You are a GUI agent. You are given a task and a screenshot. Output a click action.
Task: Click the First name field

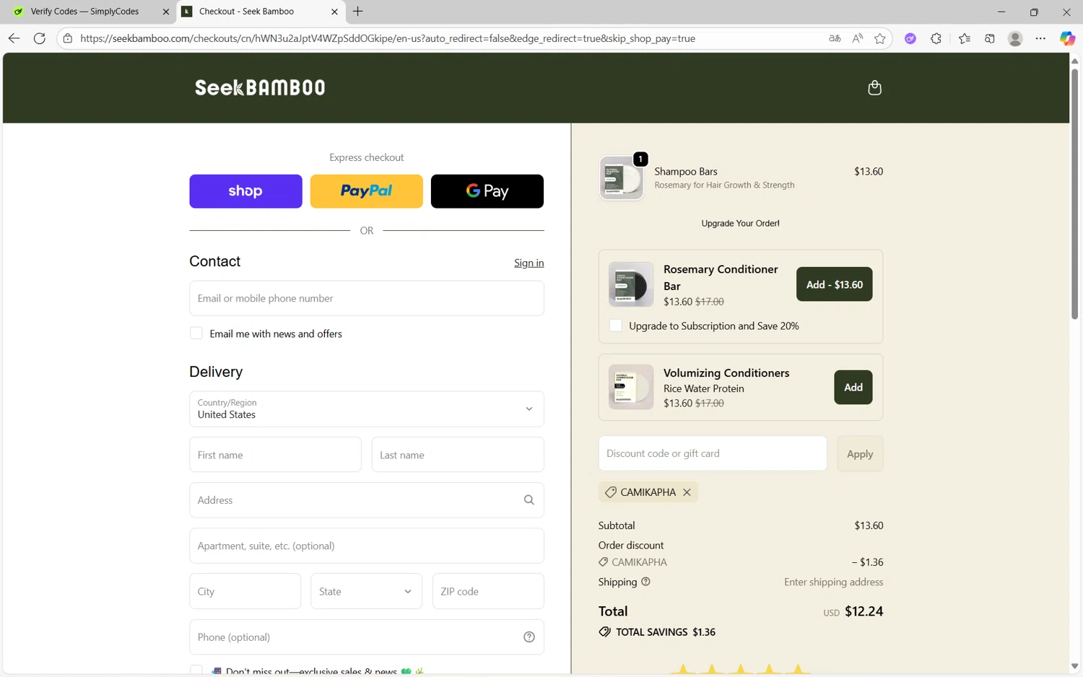(275, 455)
